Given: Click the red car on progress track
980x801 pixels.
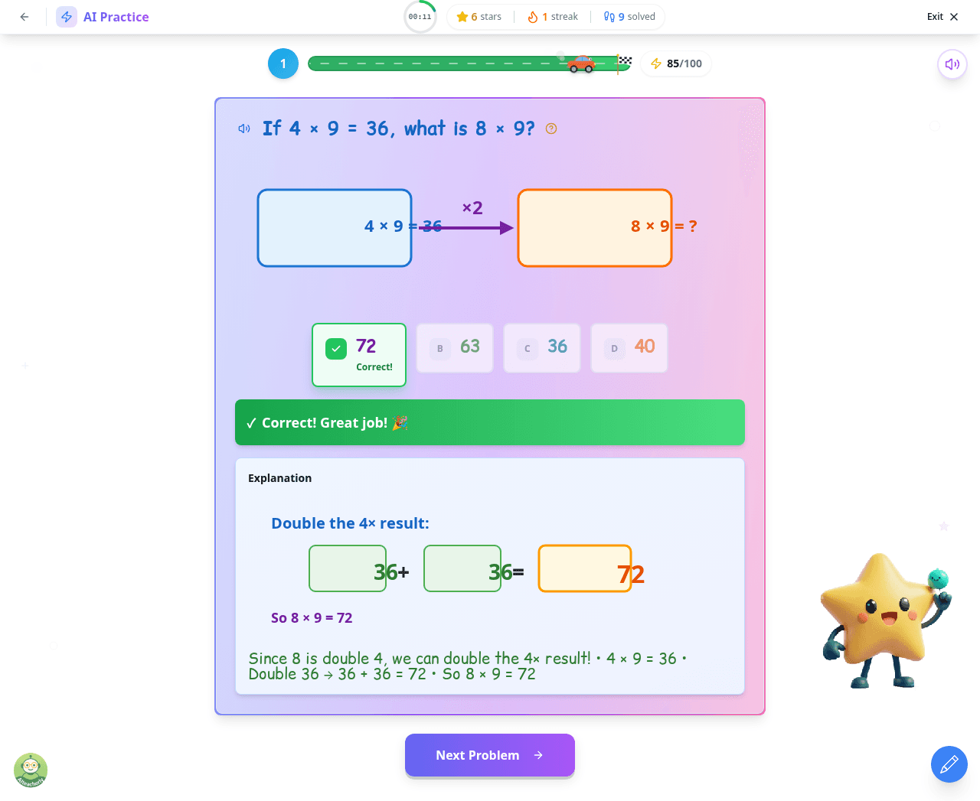Looking at the screenshot, I should [x=582, y=63].
